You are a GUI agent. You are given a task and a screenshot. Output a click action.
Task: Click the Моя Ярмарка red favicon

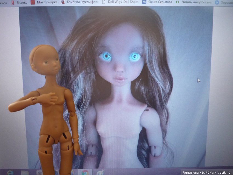point(33,2)
